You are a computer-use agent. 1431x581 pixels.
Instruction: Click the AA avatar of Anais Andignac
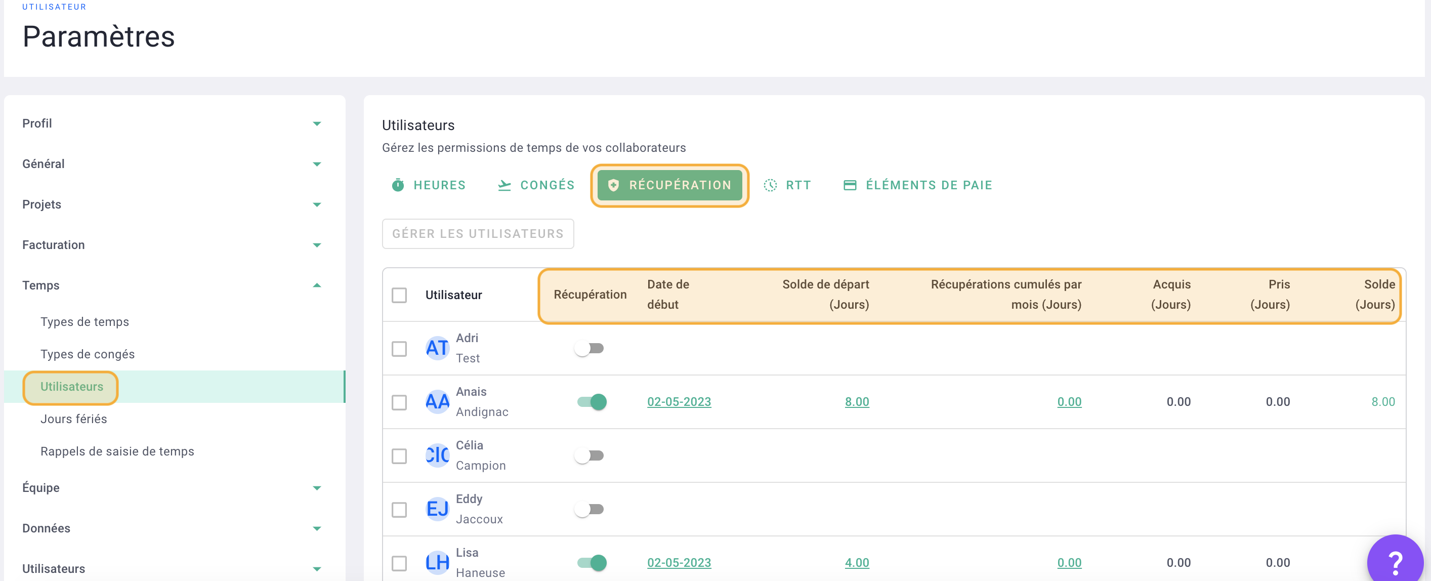click(x=437, y=402)
